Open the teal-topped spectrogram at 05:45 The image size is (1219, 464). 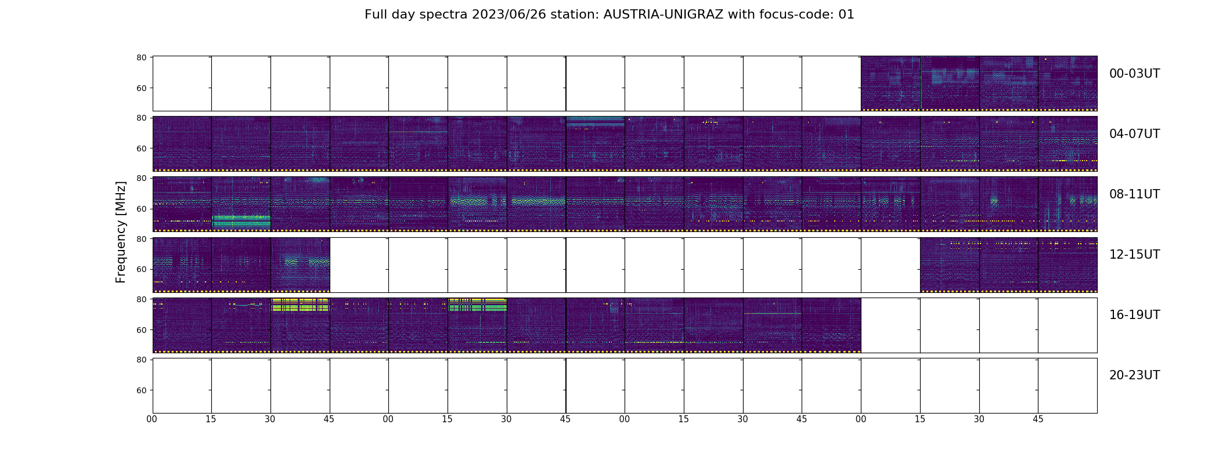click(x=595, y=144)
